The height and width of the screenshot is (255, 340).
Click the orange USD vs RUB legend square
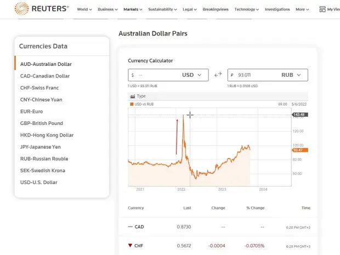coord(132,104)
